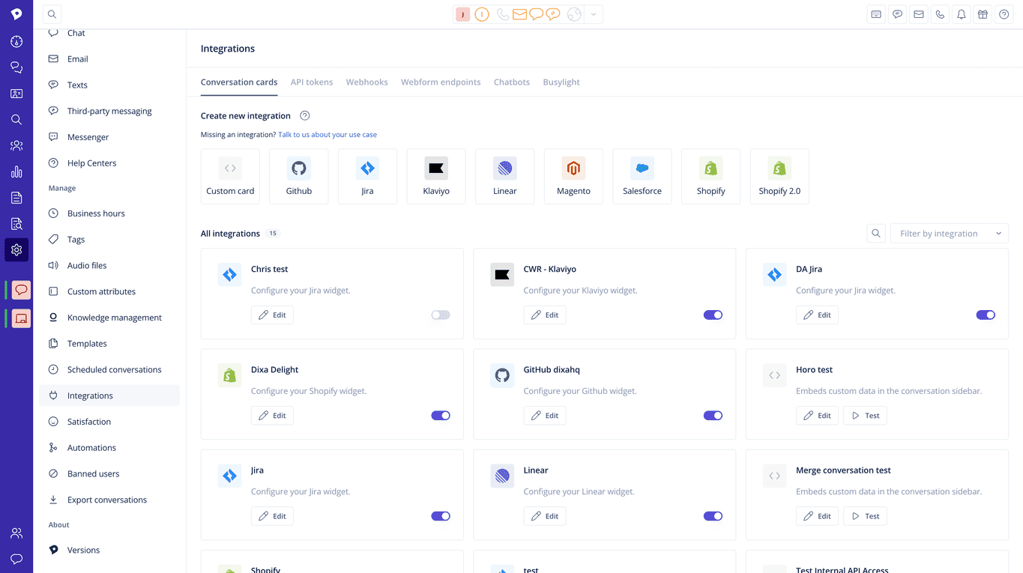
Task: Click the phone icon near the avatar
Action: pyautogui.click(x=502, y=13)
